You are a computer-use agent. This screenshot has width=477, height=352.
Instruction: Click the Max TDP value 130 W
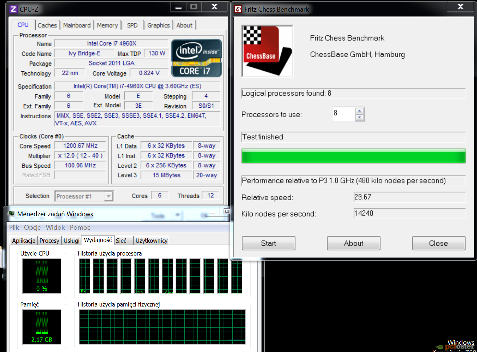157,53
